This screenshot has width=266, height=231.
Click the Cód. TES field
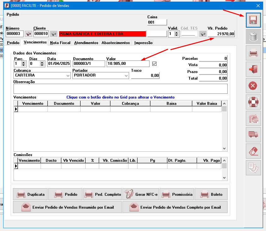[x=189, y=34]
